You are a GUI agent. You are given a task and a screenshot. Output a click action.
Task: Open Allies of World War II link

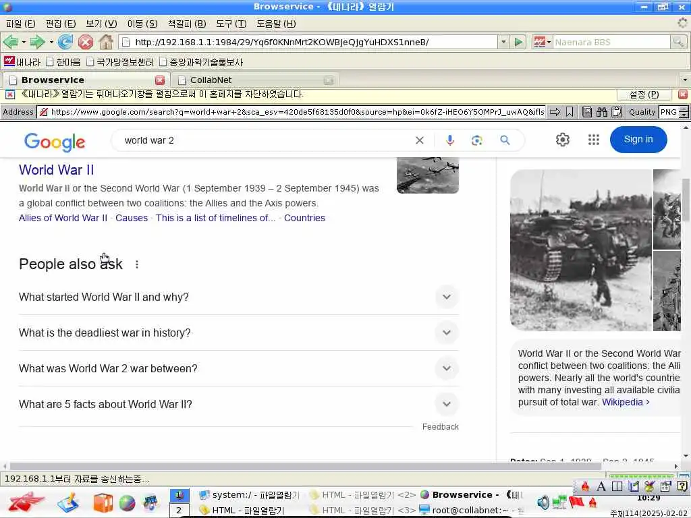(x=63, y=218)
